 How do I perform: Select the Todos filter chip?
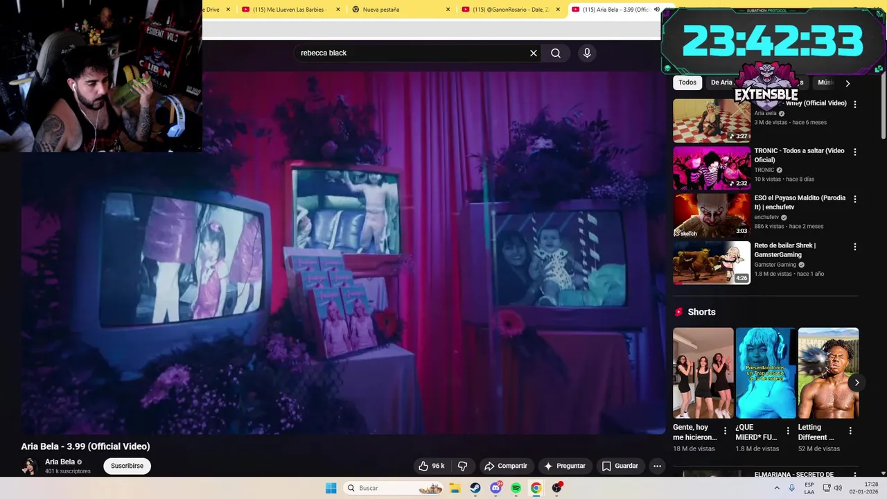tap(687, 82)
